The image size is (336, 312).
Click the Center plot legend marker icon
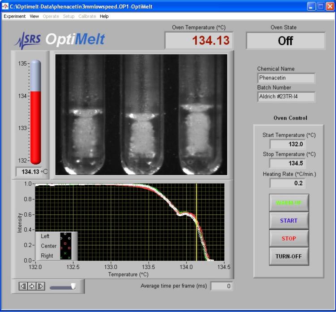click(x=66, y=246)
